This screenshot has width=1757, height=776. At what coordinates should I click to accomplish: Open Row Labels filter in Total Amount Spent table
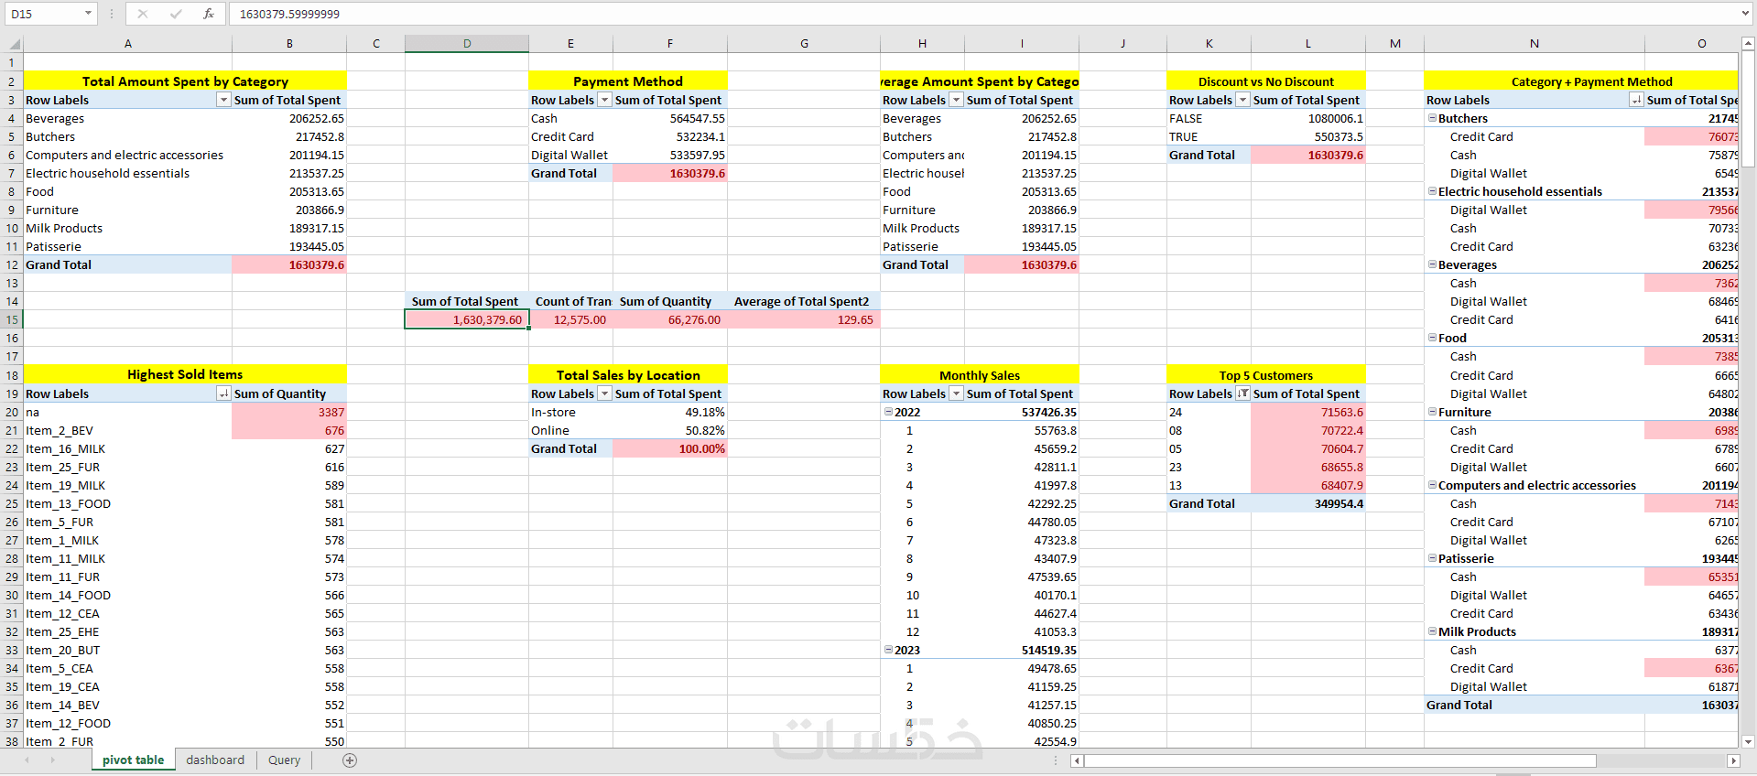pyautogui.click(x=223, y=100)
